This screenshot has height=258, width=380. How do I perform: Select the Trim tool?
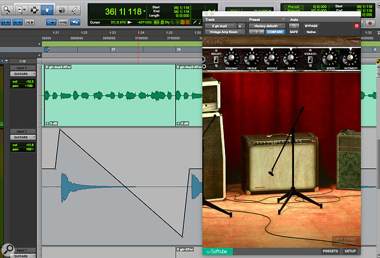(21, 10)
